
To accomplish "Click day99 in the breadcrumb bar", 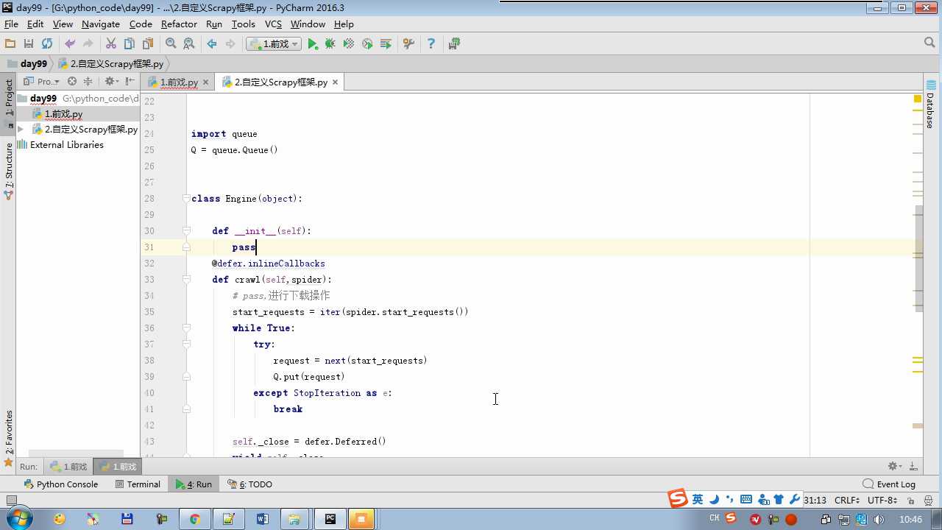I will coord(27,64).
